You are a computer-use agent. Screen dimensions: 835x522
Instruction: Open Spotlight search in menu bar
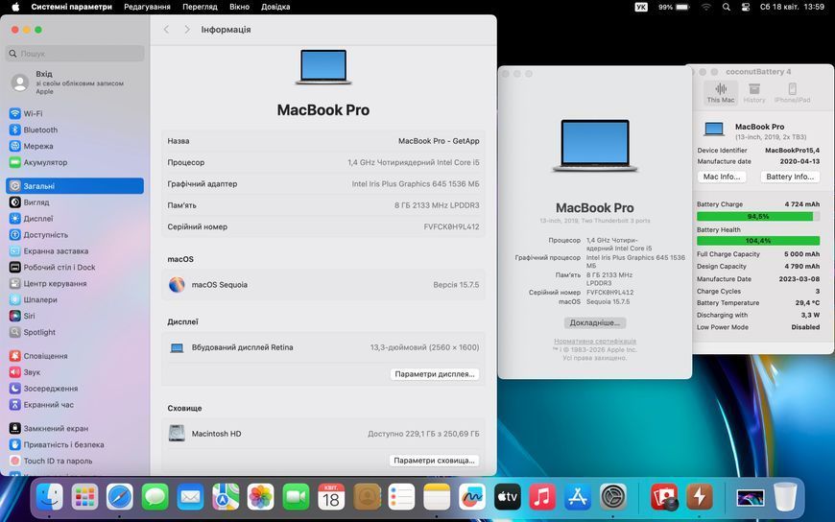point(727,7)
